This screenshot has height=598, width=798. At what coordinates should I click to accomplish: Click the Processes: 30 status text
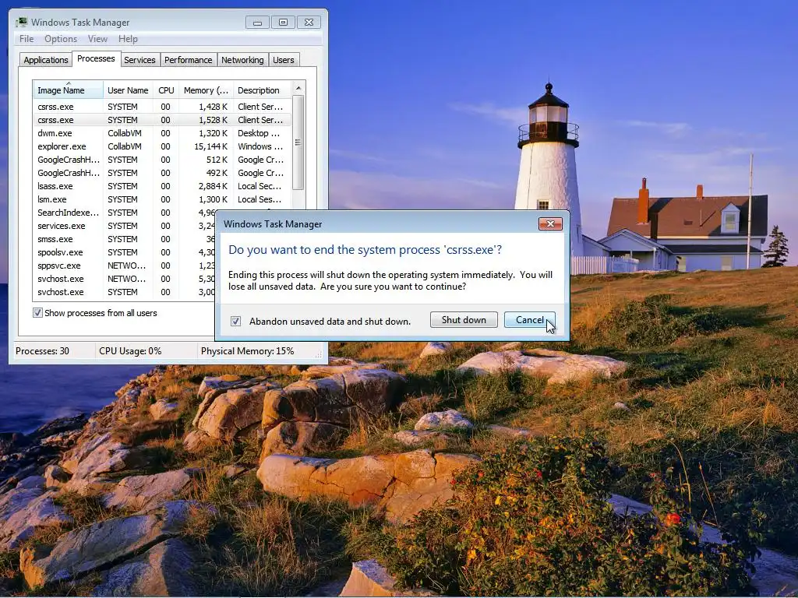(42, 351)
